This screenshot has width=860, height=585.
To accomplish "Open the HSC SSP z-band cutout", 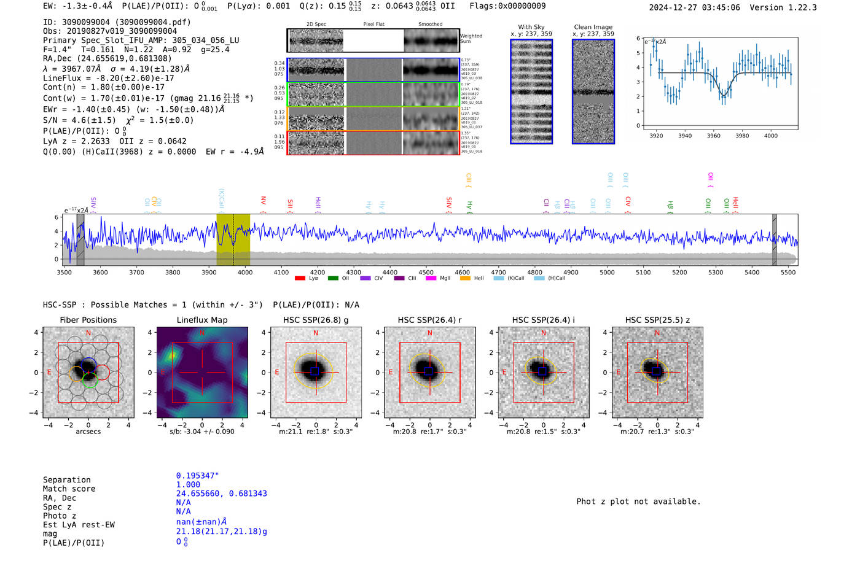I will tap(657, 372).
